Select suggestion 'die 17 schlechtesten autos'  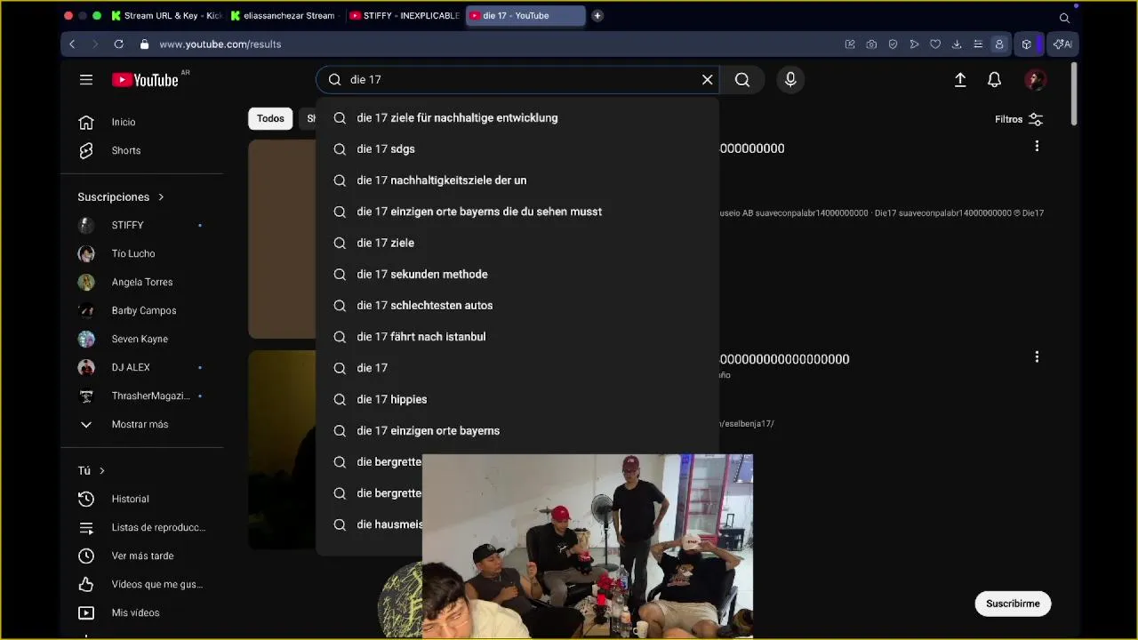tap(517, 305)
